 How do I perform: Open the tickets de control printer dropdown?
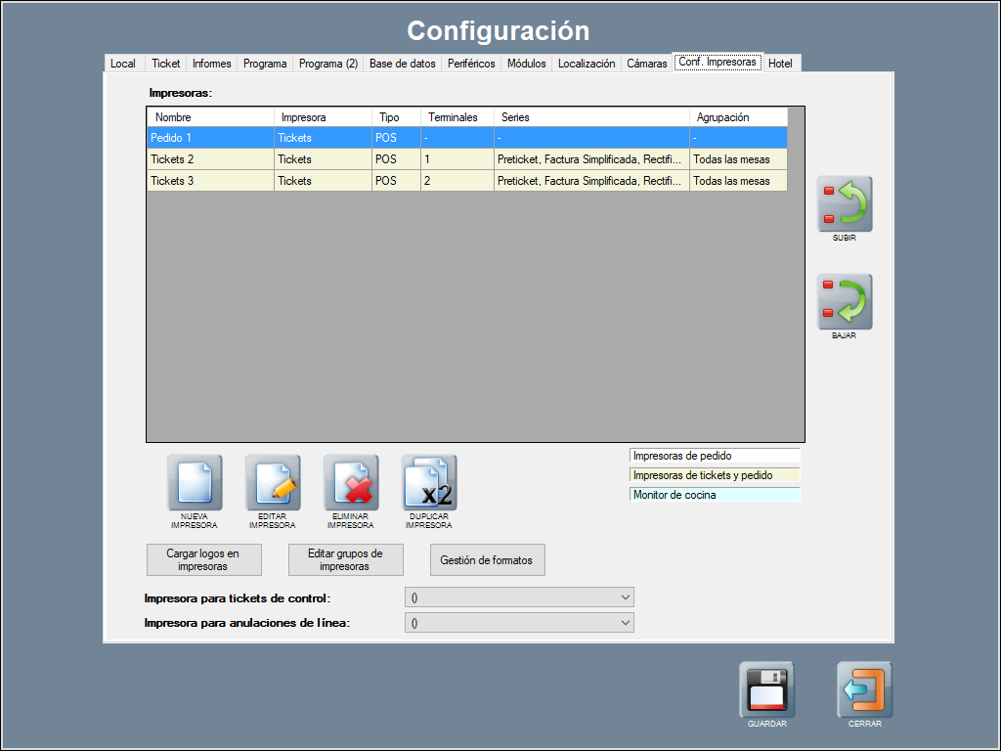(x=519, y=597)
